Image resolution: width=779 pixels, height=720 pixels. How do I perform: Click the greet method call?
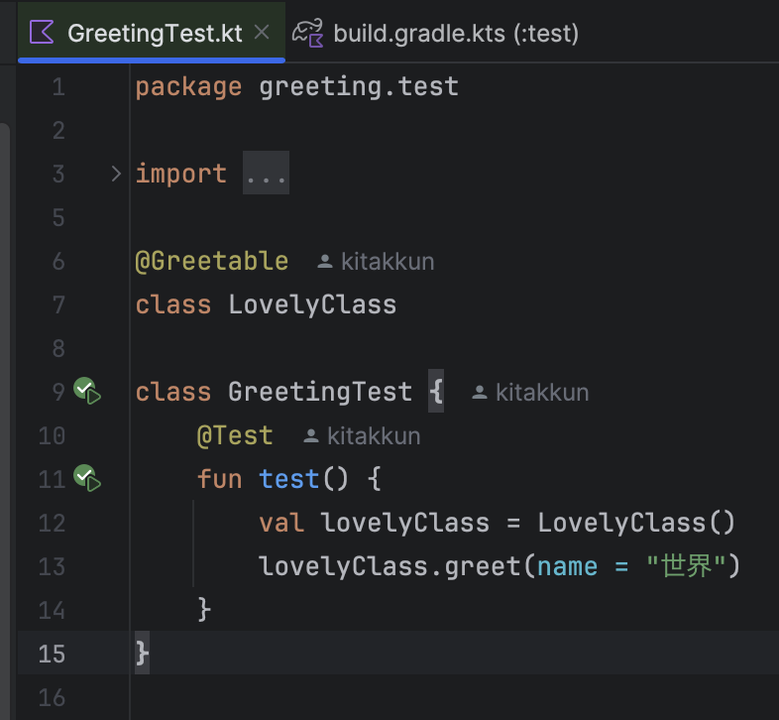(x=482, y=567)
